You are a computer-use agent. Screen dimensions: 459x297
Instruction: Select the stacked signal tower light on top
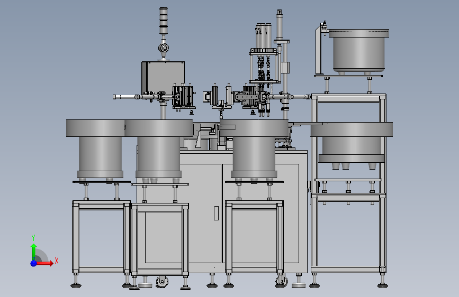(x=164, y=21)
